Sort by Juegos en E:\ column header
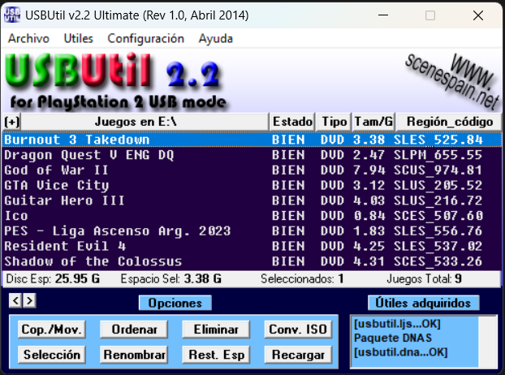The image size is (505, 375). (x=145, y=122)
